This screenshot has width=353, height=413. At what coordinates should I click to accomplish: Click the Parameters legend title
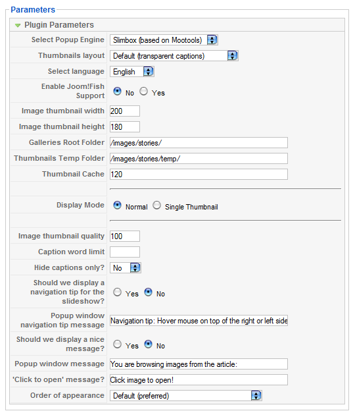pyautogui.click(x=33, y=10)
